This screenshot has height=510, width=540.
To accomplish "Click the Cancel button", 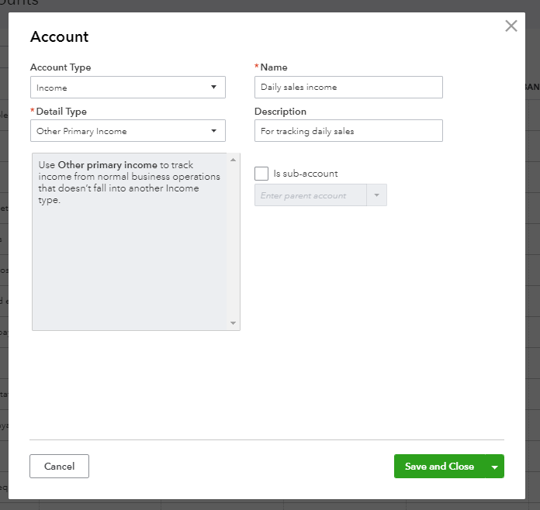I will 59,466.
